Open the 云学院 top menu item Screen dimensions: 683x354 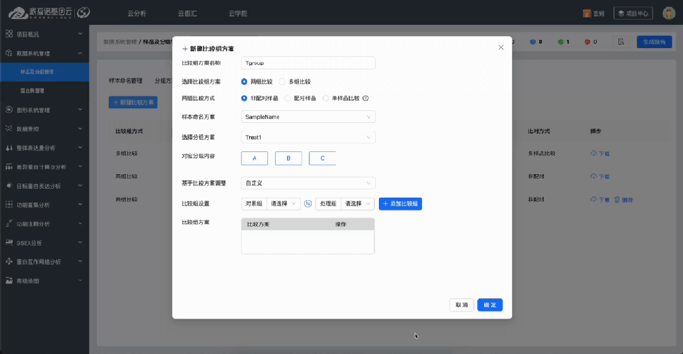click(239, 13)
